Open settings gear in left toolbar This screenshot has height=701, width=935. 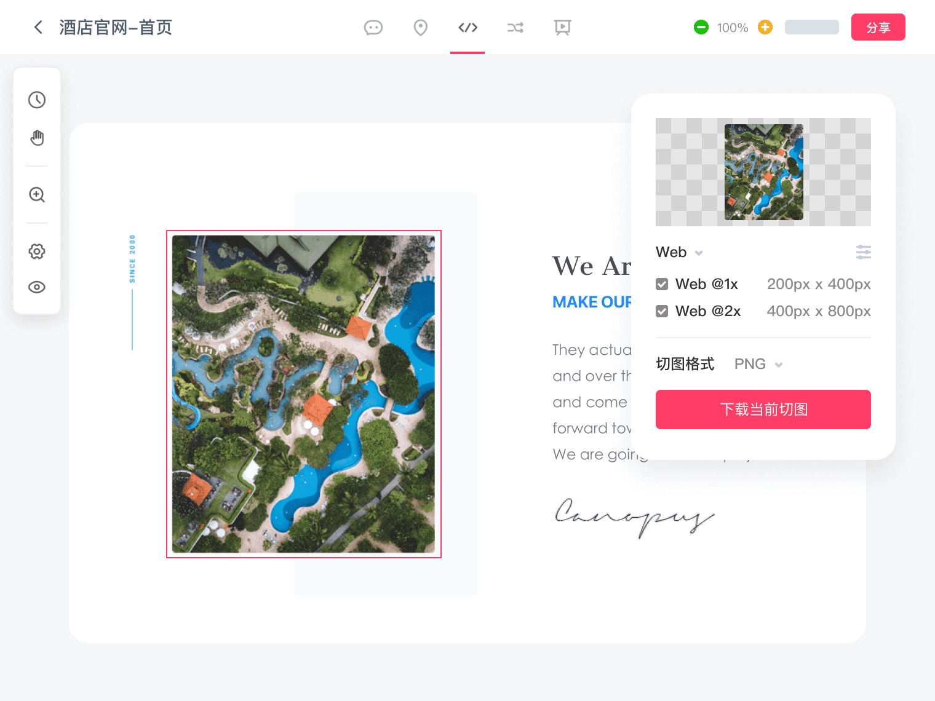point(37,251)
